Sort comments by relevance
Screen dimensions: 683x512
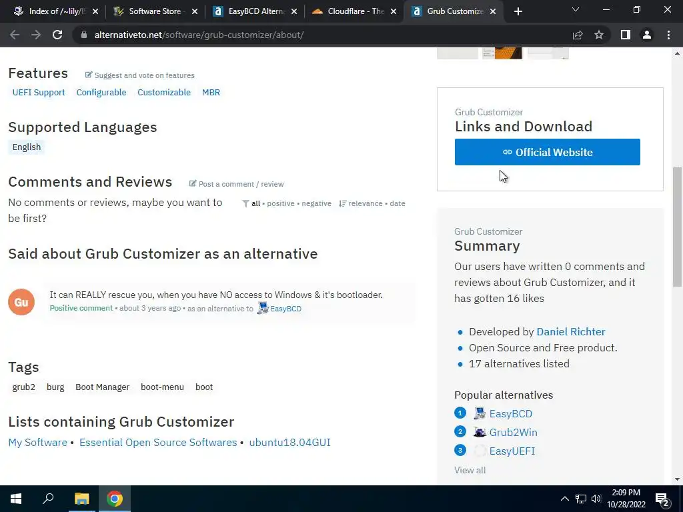(x=366, y=203)
